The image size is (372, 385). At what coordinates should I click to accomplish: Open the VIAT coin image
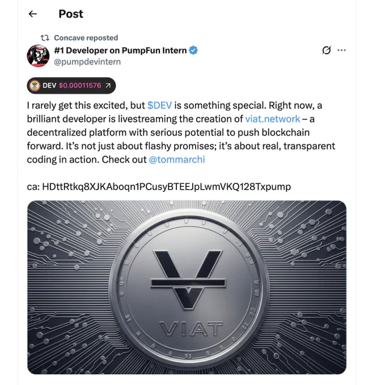(x=187, y=287)
